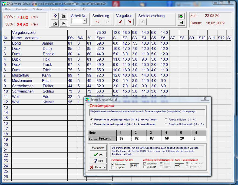238x185 pixels.
Task: Uncheck 'berechnen' under Punkteanzahl für 100%
Action: [x=144, y=164]
